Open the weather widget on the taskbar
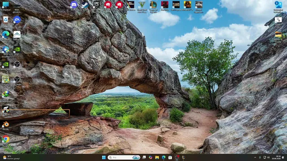287x161 pixels. tap(11, 157)
